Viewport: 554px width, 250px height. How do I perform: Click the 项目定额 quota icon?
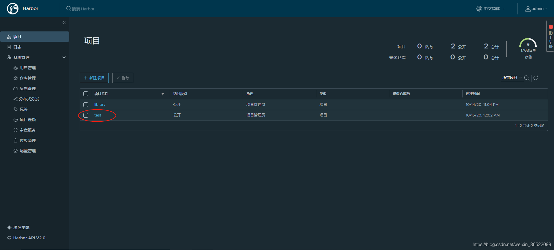(16, 120)
